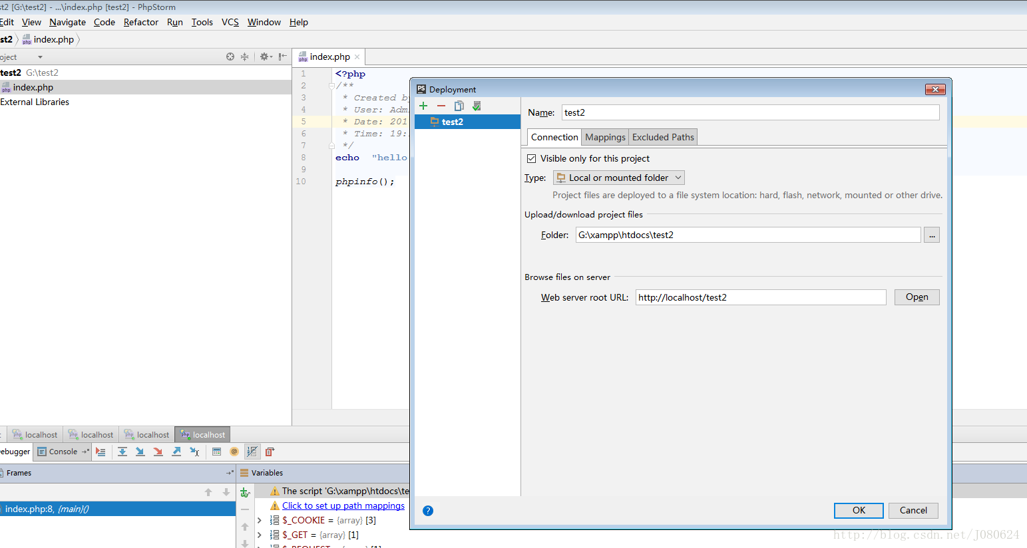The image size is (1027, 548).
Task: Click the pin icon beside the Console tab
Action: click(x=85, y=452)
